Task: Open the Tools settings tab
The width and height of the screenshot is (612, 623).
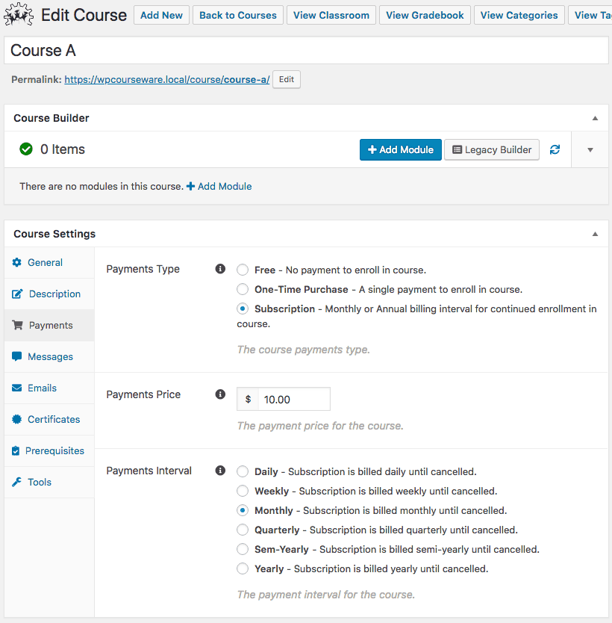Action: (x=49, y=483)
